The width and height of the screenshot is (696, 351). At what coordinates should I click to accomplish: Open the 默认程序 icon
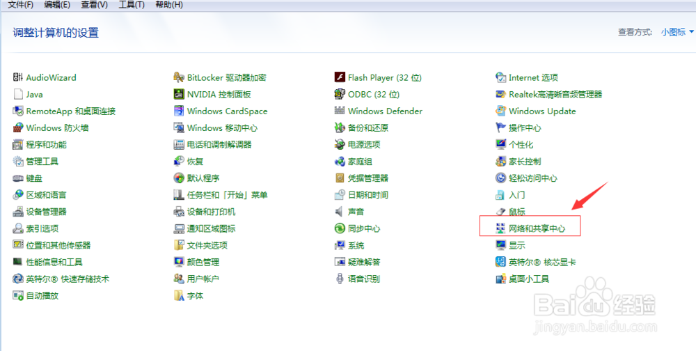[x=179, y=178]
